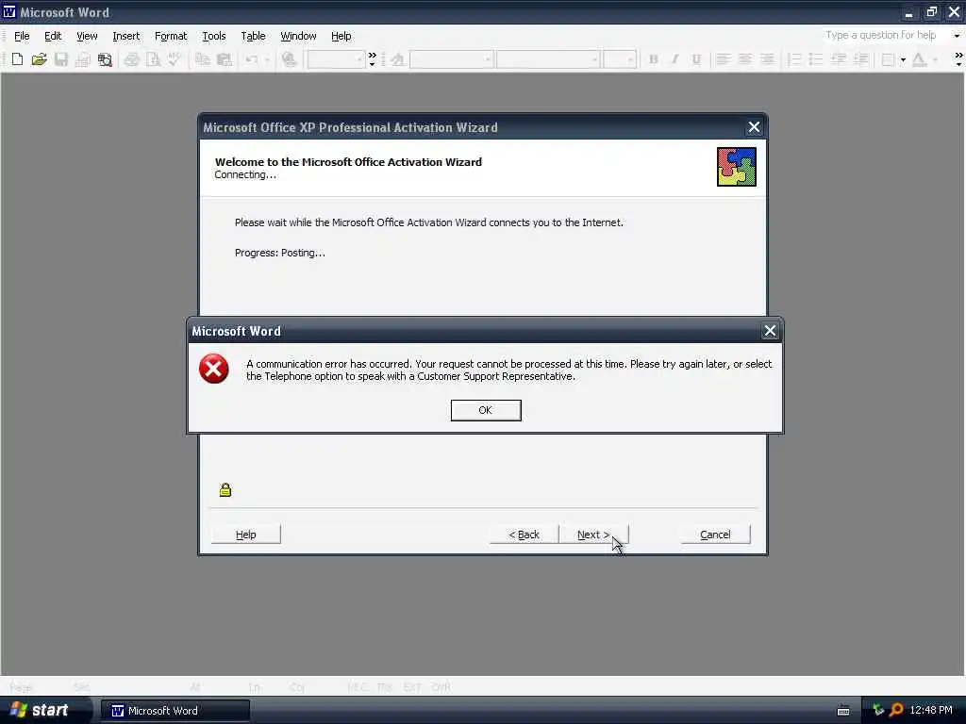Viewport: 966px width, 724px height.
Task: Click OK in the communication error dialog
Action: 486,410
